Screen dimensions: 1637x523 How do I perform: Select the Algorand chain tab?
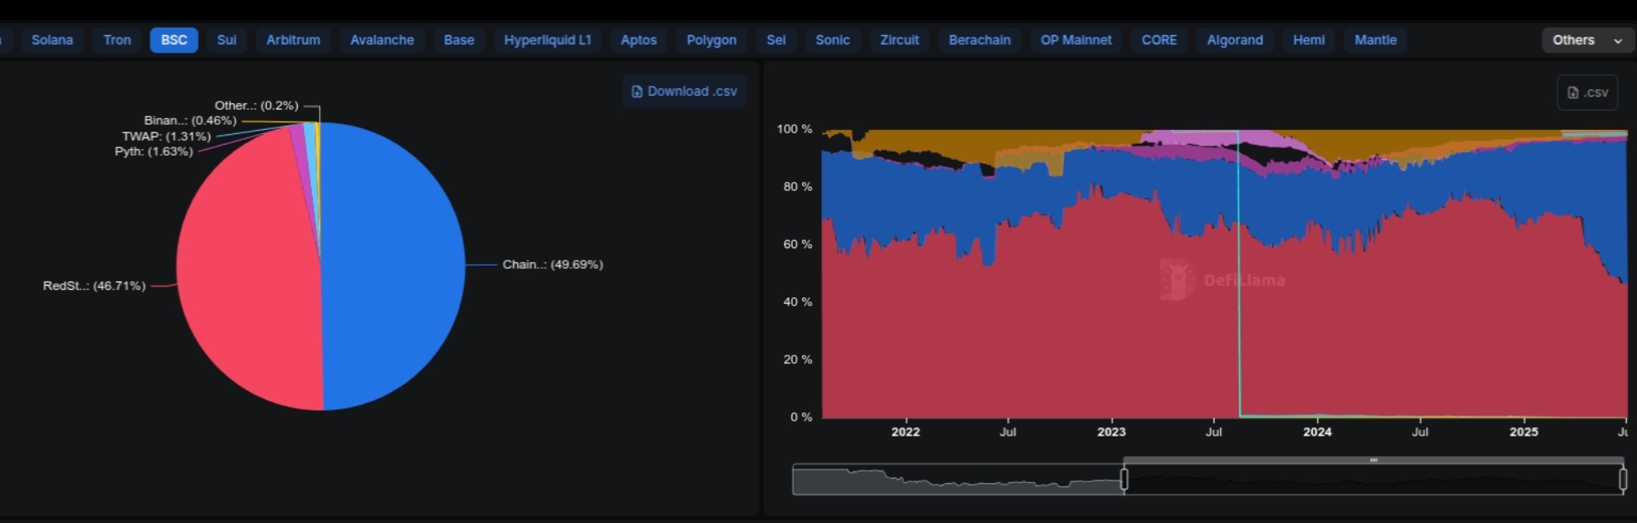[x=1235, y=40]
